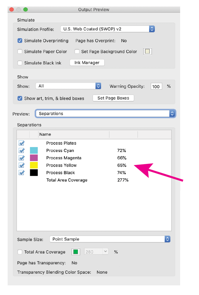Screen dimensions: 199x295
Task: Enable Simulate Paper Color
Action: pos(20,51)
